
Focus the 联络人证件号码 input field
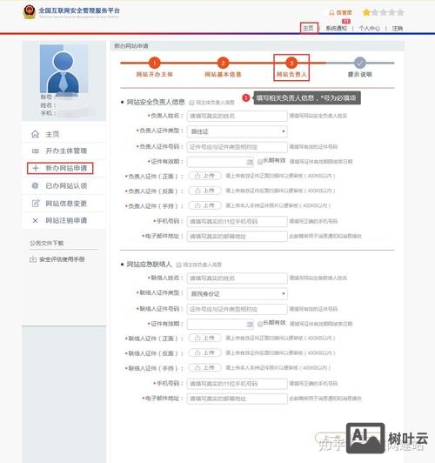tap(238, 309)
